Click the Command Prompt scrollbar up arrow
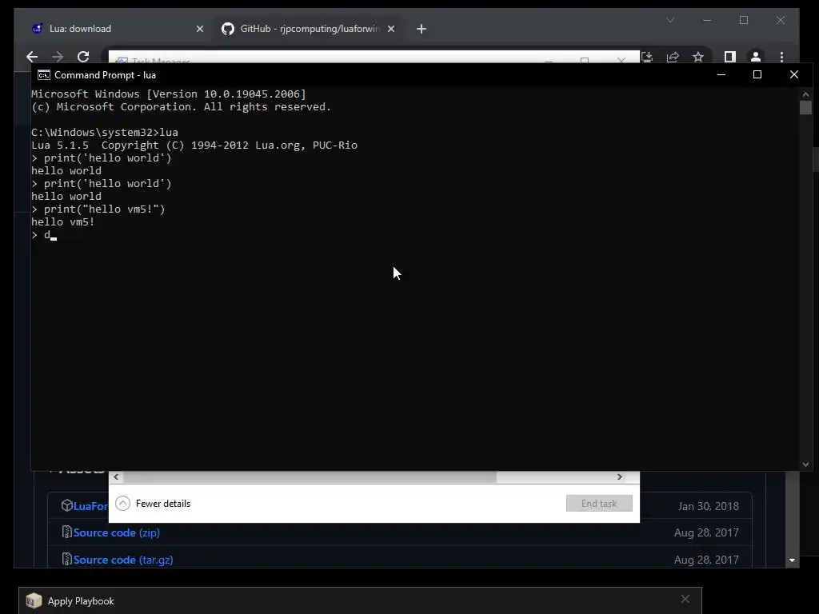The width and height of the screenshot is (819, 614). [805, 94]
